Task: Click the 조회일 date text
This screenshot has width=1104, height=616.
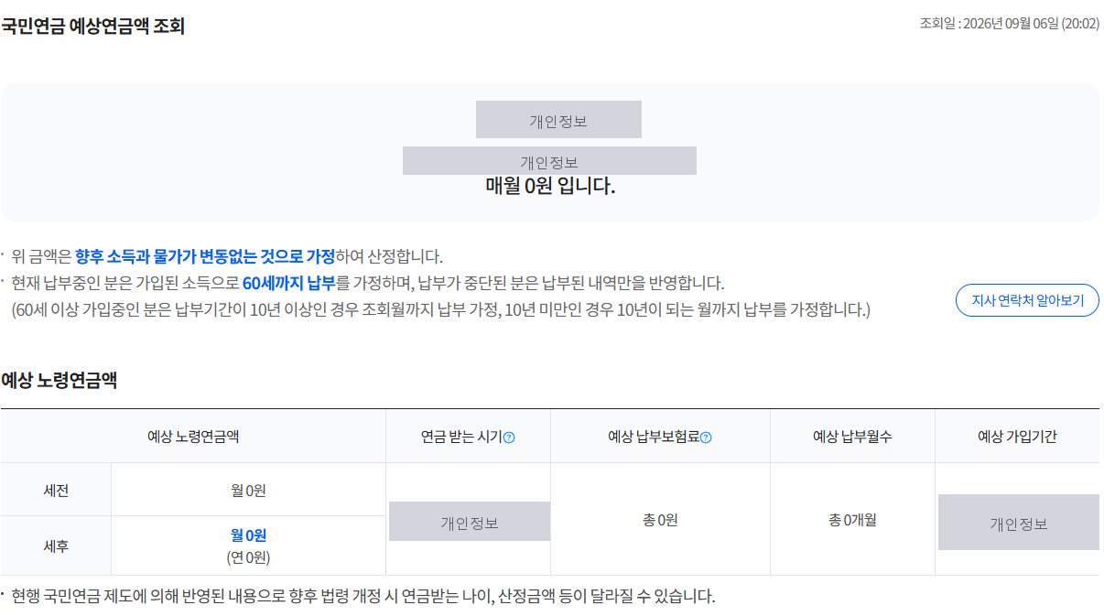Action: click(x=1009, y=24)
